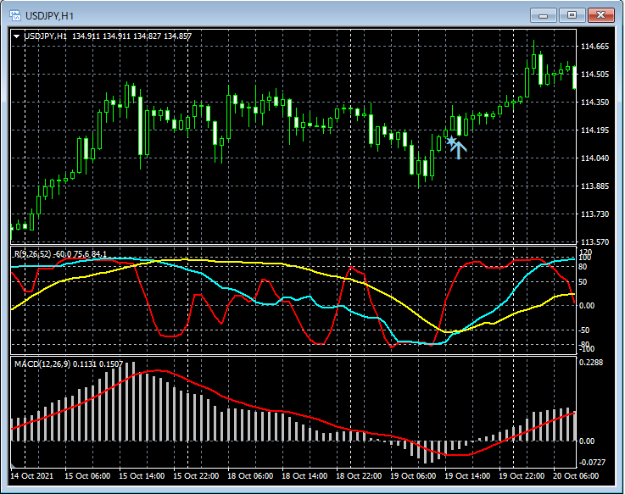The image size is (625, 494).
Task: Click the '18 Oct 14:00' time label
Action: coord(304,476)
